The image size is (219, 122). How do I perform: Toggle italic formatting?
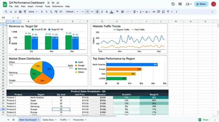click(102, 12)
